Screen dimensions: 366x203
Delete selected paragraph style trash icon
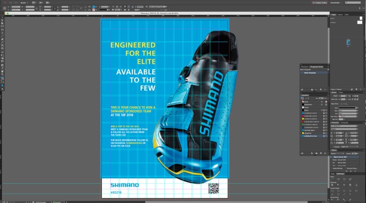[x=325, y=89]
